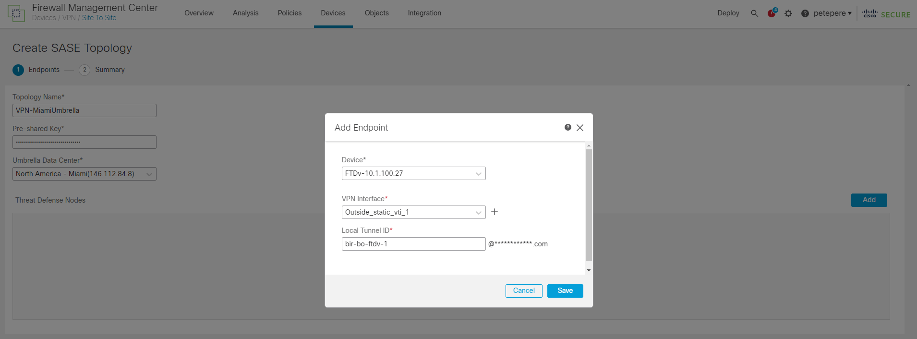Image resolution: width=917 pixels, height=339 pixels.
Task: Click the Local Tunnel ID input field
Action: click(413, 244)
